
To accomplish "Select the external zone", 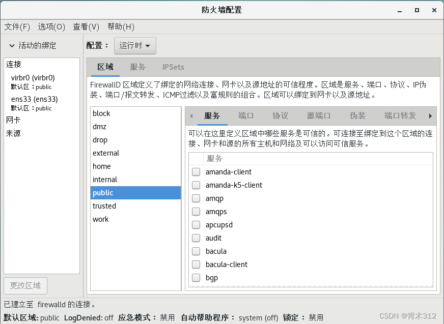I will coord(135,153).
